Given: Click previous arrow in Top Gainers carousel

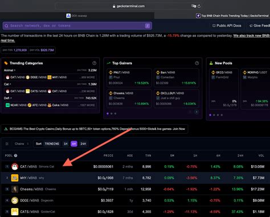Looking at the screenshot, I should pos(190,112).
